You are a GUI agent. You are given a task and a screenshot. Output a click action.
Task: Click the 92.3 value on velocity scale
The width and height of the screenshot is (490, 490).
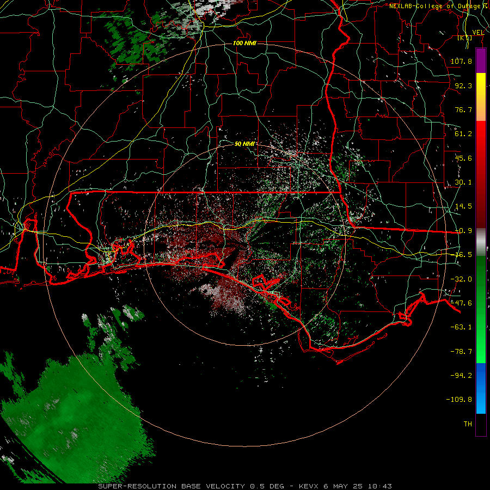pyautogui.click(x=463, y=85)
